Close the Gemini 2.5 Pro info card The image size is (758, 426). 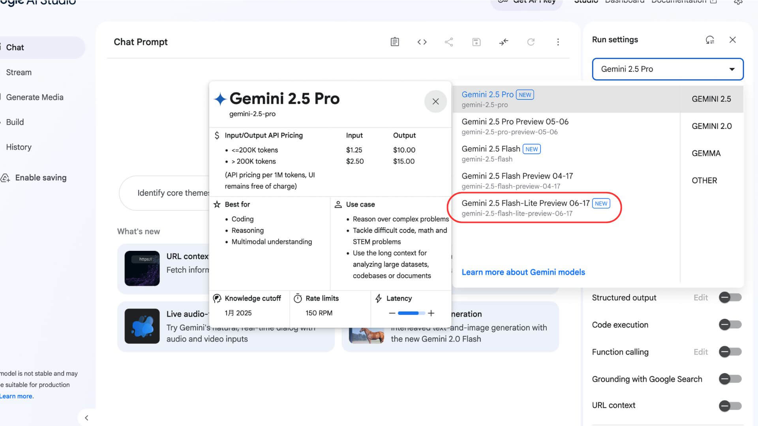(435, 101)
